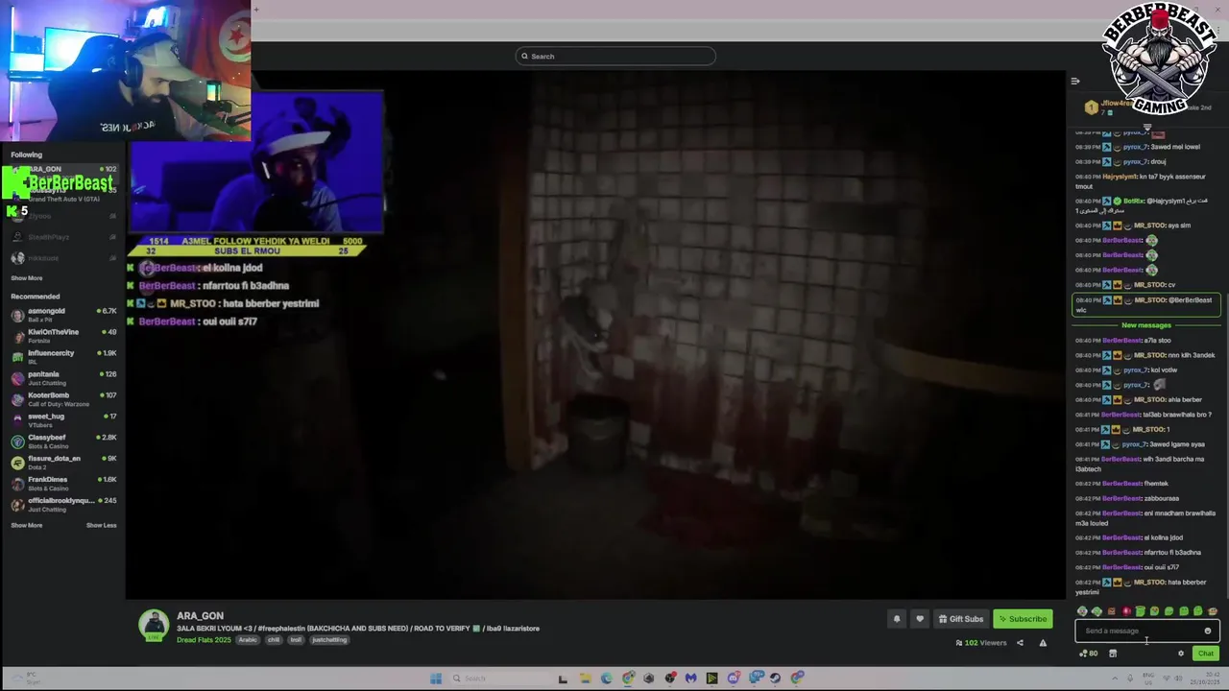Report stream with warning triangle icon

click(x=1043, y=643)
